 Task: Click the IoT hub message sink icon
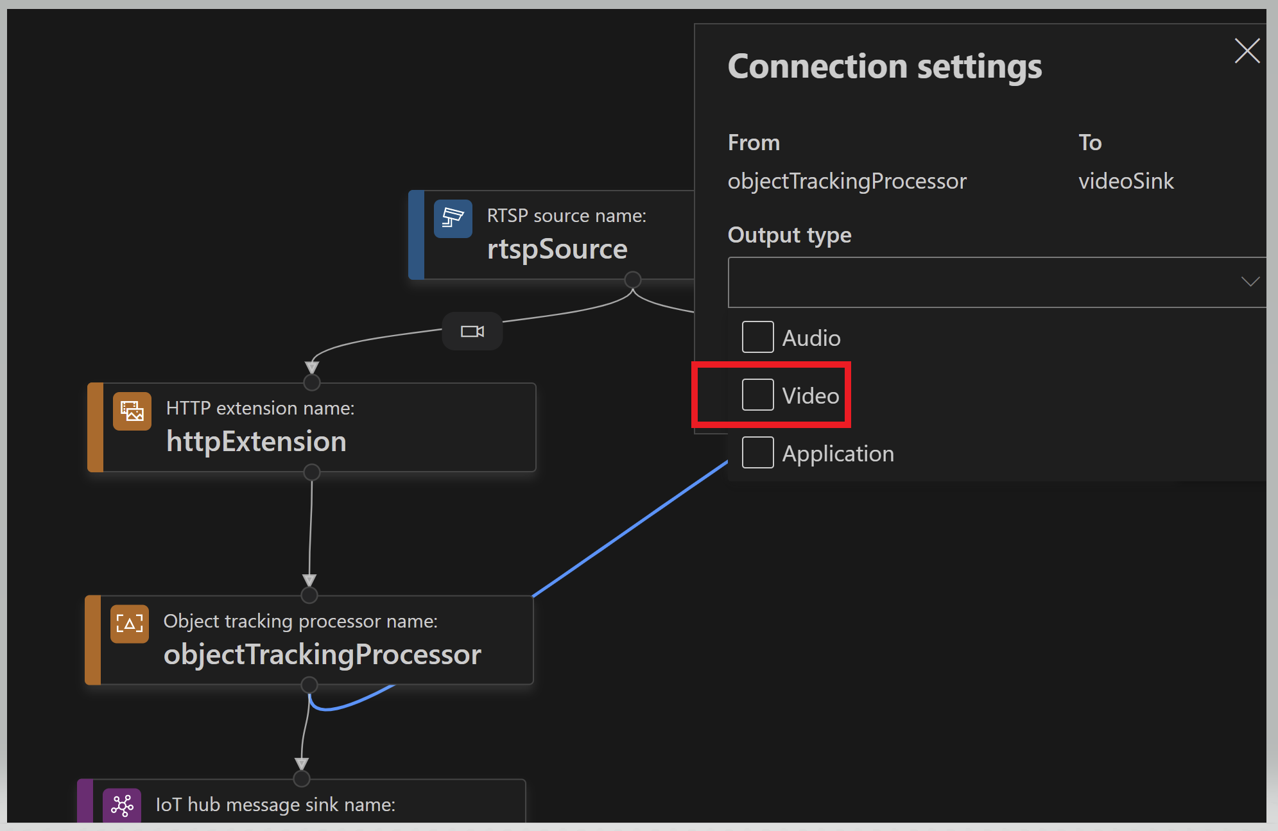(x=122, y=805)
